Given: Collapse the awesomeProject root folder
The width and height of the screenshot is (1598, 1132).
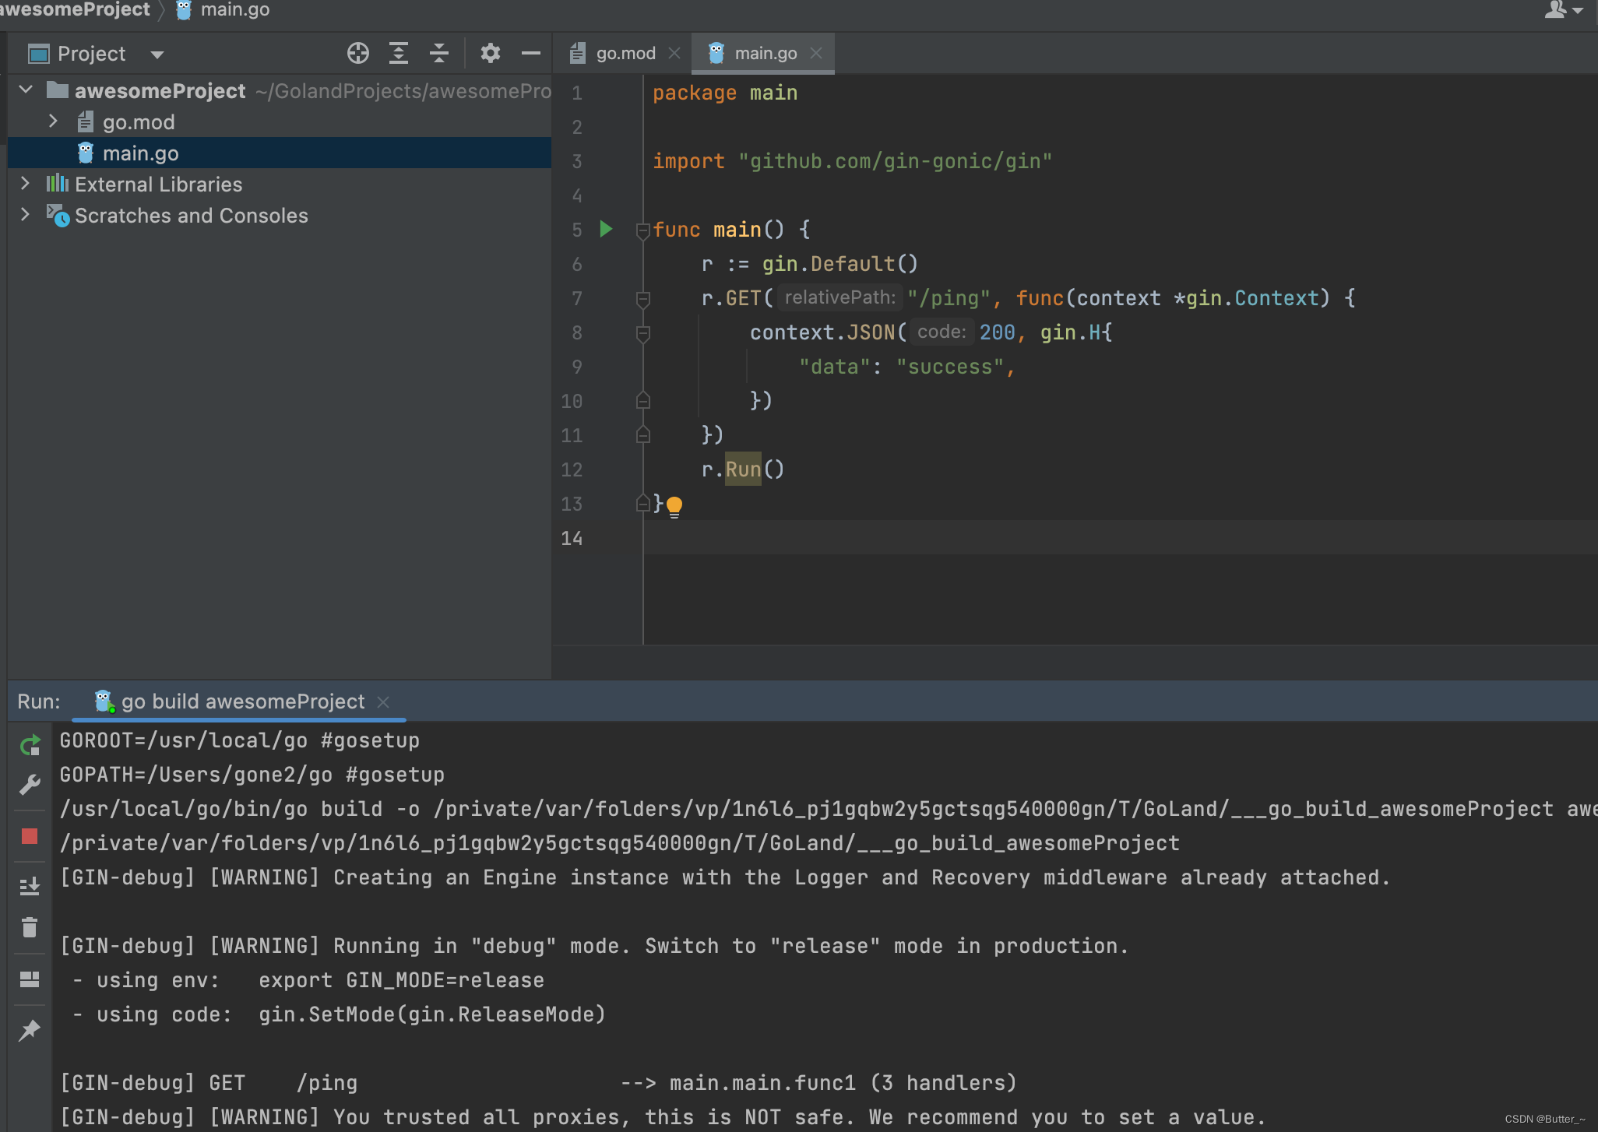Looking at the screenshot, I should tap(26, 90).
